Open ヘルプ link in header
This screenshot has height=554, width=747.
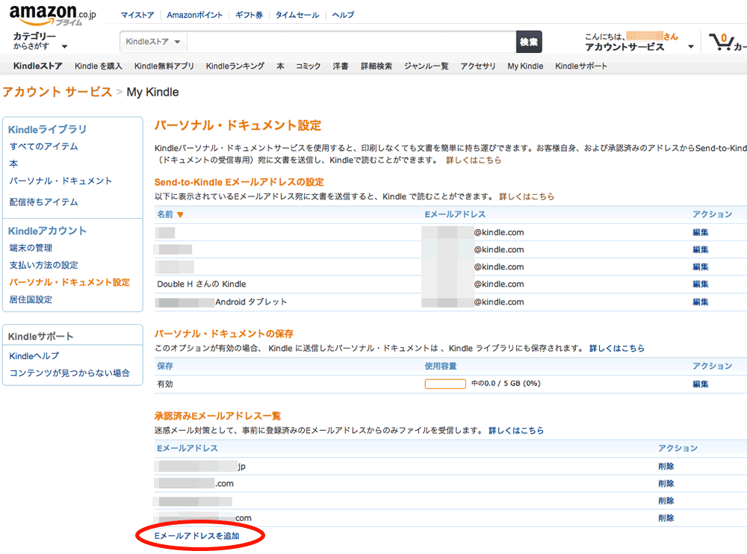click(343, 15)
